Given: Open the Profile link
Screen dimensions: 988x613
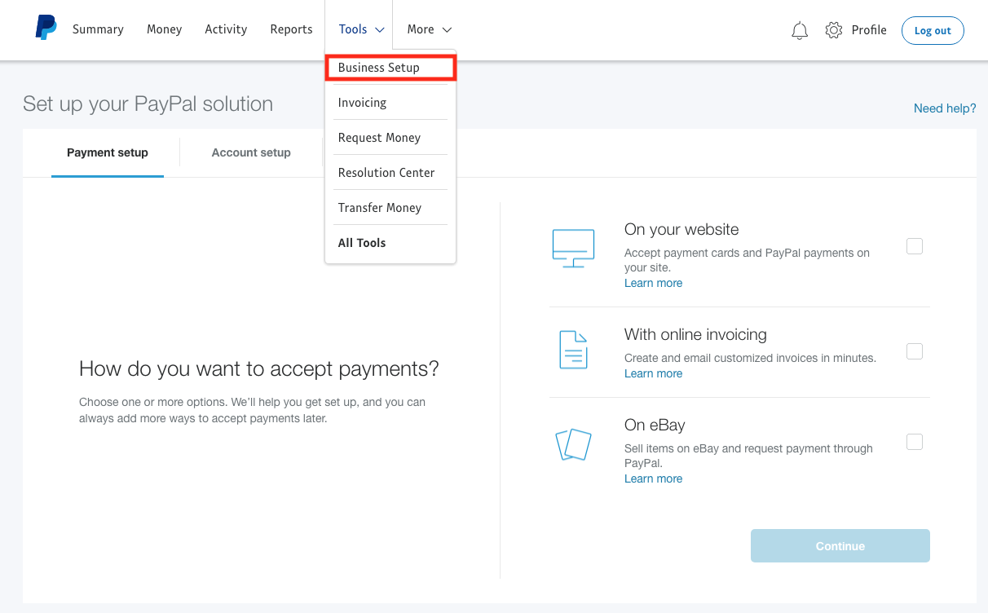Looking at the screenshot, I should point(869,30).
